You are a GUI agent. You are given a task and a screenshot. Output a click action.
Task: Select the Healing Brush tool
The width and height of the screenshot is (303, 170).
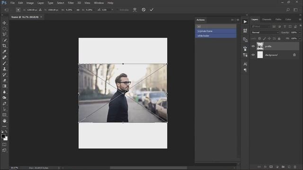coord(4,58)
